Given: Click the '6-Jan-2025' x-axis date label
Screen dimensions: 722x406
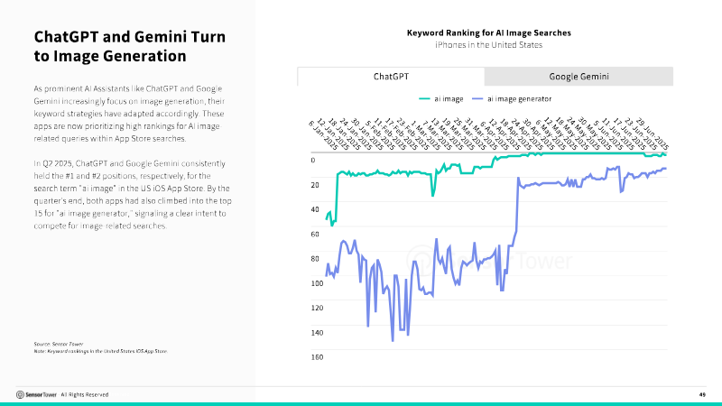Looking at the screenshot, I should click(x=323, y=135).
